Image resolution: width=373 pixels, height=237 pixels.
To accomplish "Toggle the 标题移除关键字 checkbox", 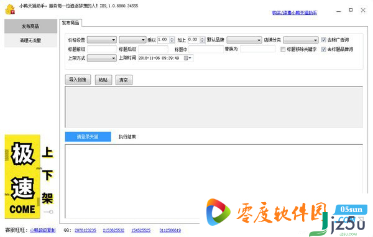I will (x=283, y=49).
